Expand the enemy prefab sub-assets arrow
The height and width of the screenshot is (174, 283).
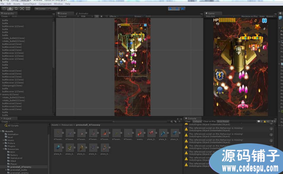(144, 133)
